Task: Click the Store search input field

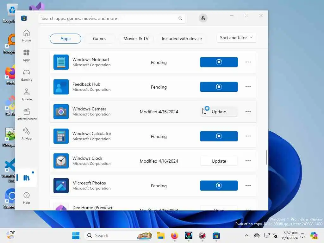Action: click(112, 18)
